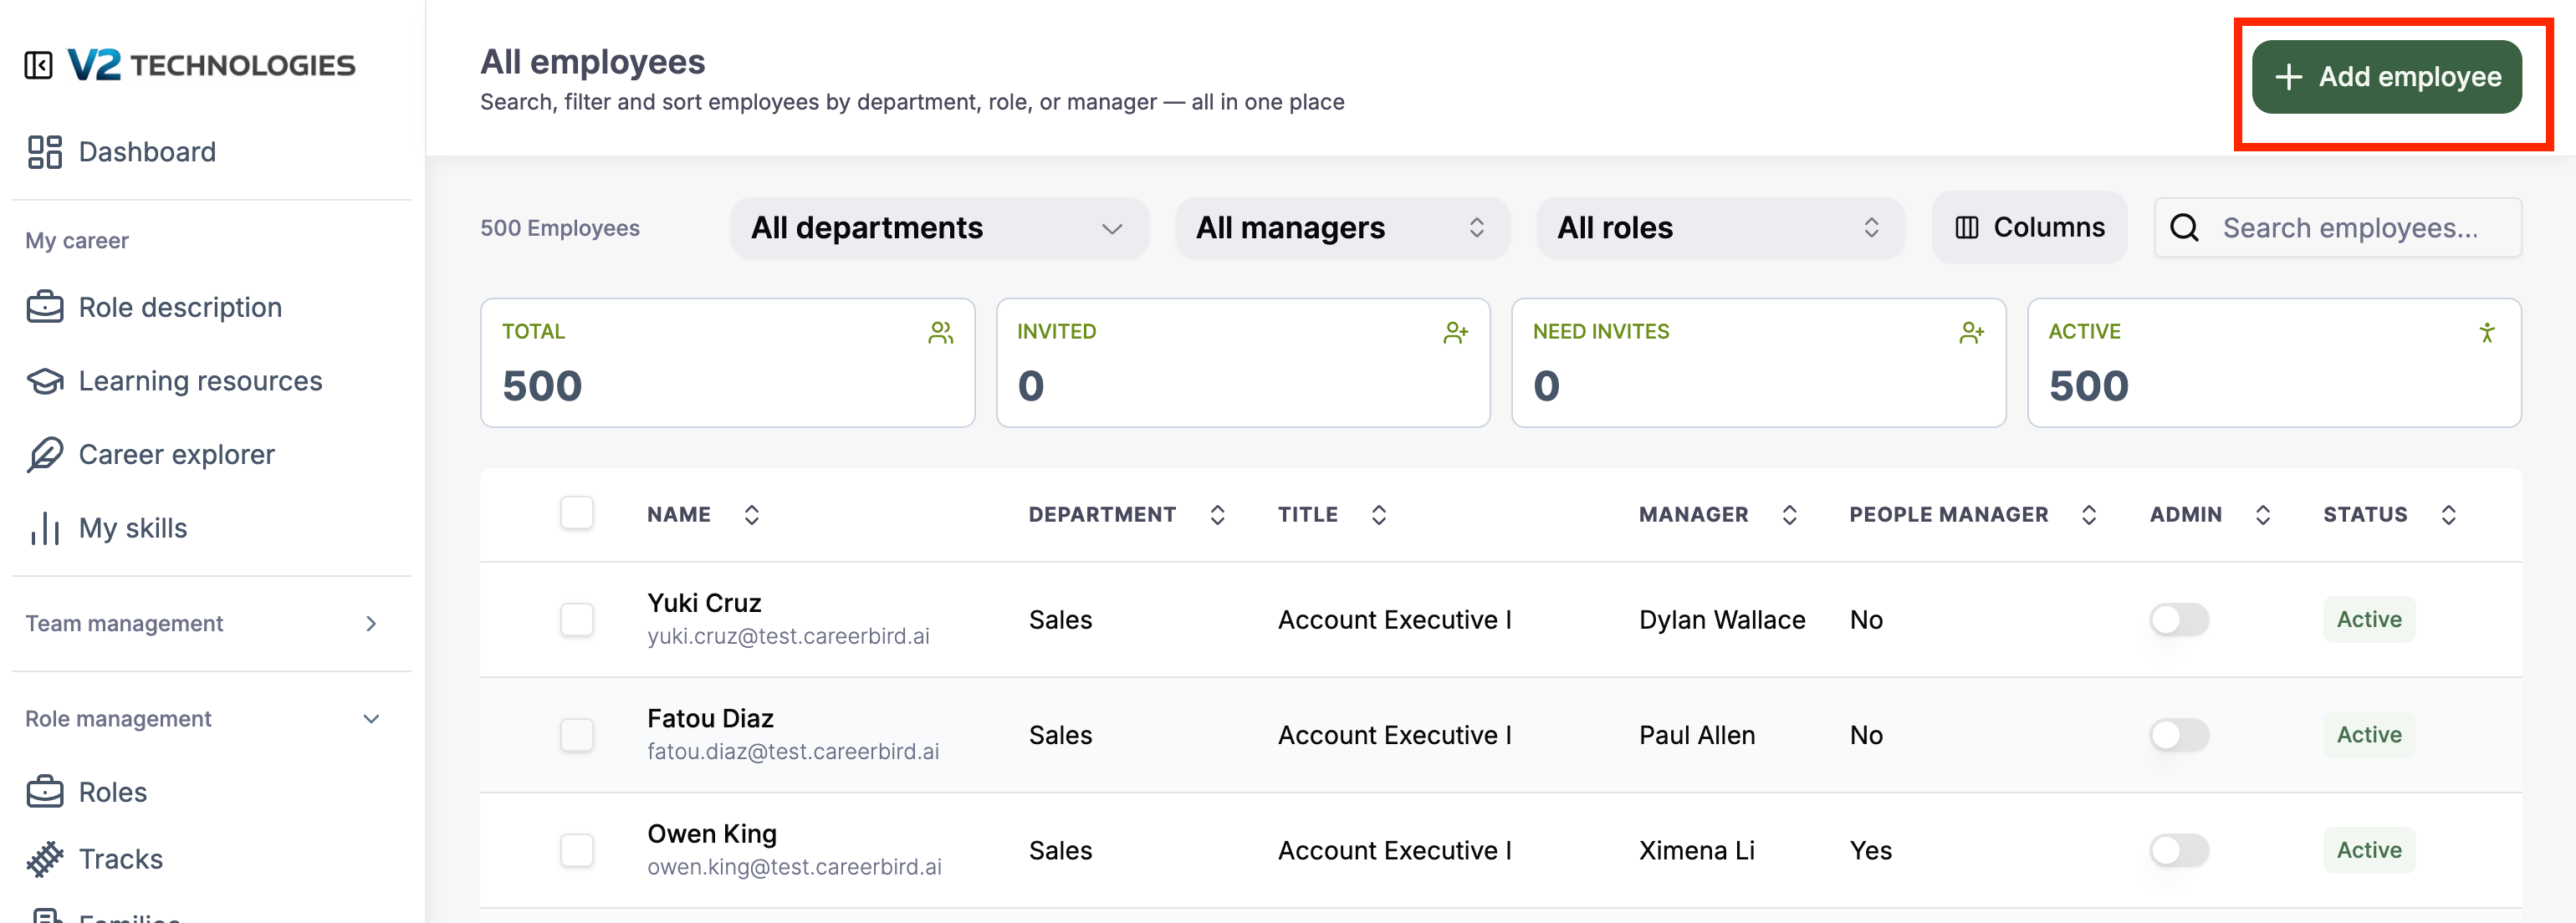Open Tracks page
This screenshot has width=2576, height=923.
[121, 859]
